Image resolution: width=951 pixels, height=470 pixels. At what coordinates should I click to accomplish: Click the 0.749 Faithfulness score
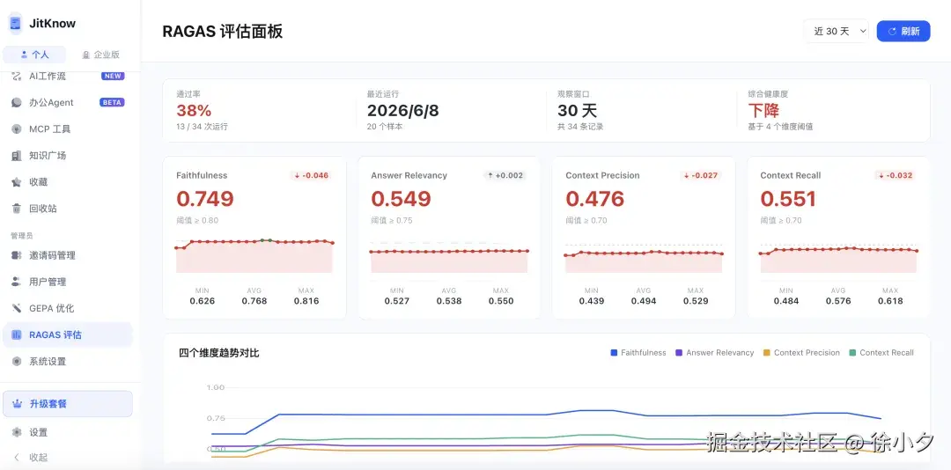click(205, 199)
